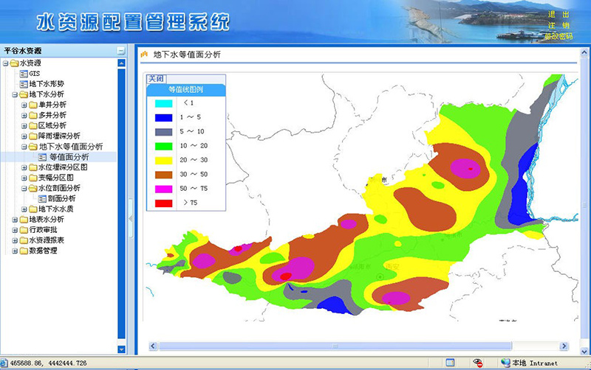Click the map's horizontal scrollbar right arrow
This screenshot has height=370, width=591.
coord(564,346)
